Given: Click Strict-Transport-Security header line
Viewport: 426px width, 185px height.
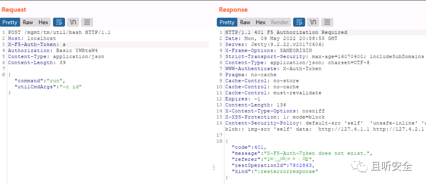Looking at the screenshot, I should 324,57.
